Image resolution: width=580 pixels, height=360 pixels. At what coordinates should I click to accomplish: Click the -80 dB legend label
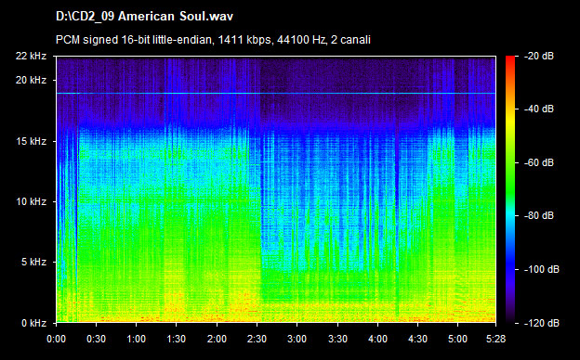pos(538,215)
